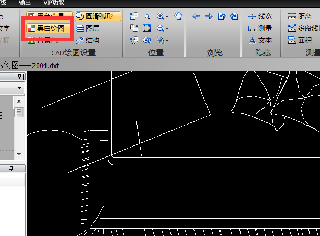320x236 pixels.
Task: Click the rotate-right page icon in 浏览
Action: [x=234, y=16]
